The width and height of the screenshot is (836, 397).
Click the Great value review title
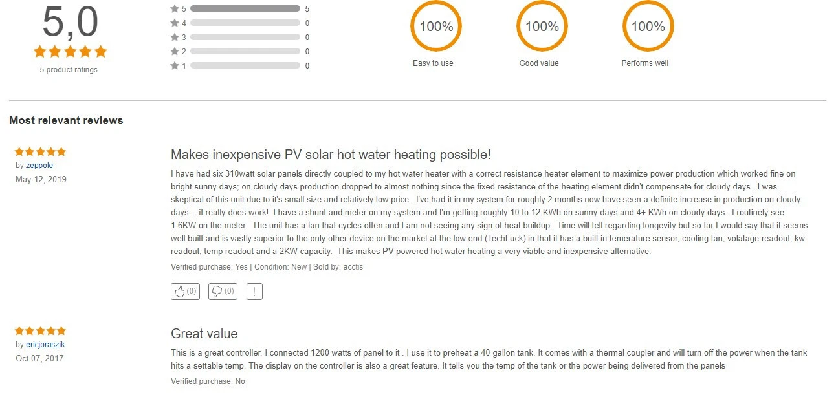[204, 334]
